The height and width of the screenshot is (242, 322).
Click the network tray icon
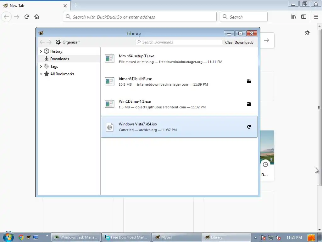[271, 238]
